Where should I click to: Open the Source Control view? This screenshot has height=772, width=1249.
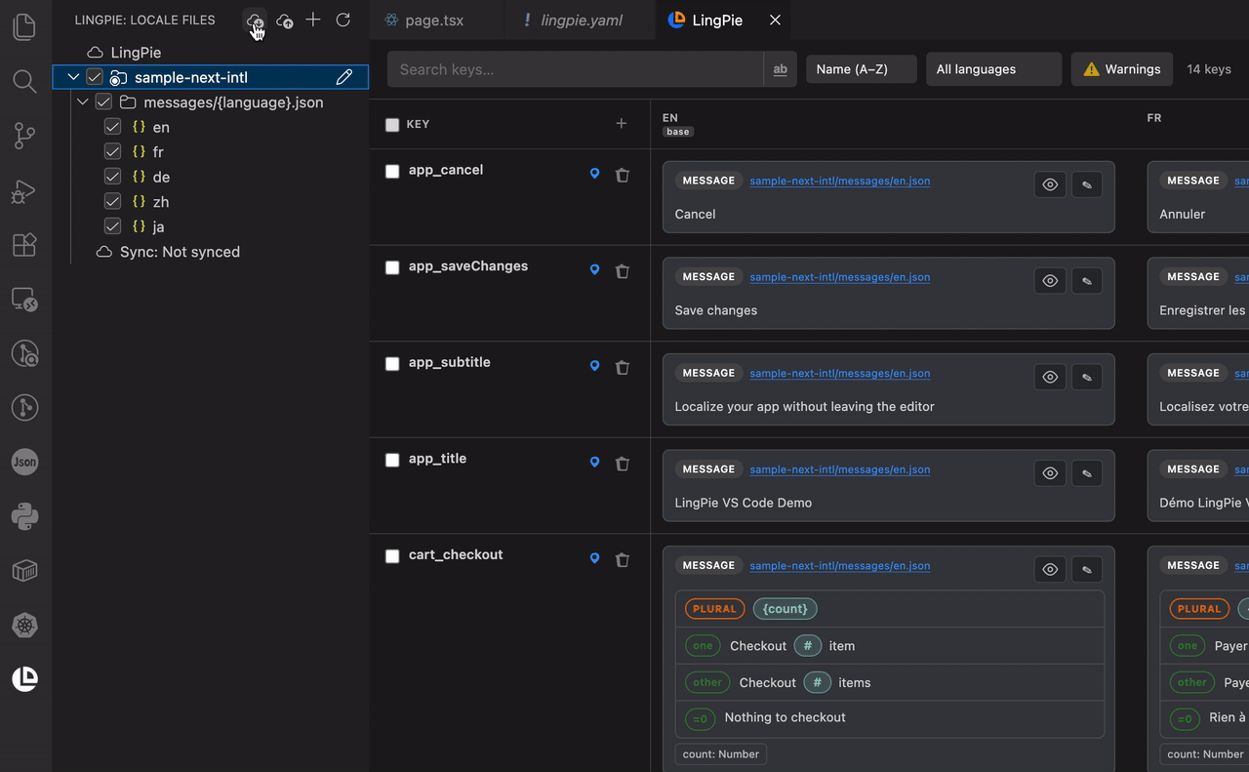[x=24, y=136]
